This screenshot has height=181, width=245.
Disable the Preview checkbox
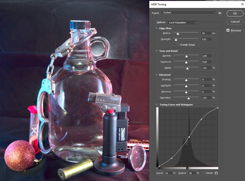pyautogui.click(x=228, y=30)
